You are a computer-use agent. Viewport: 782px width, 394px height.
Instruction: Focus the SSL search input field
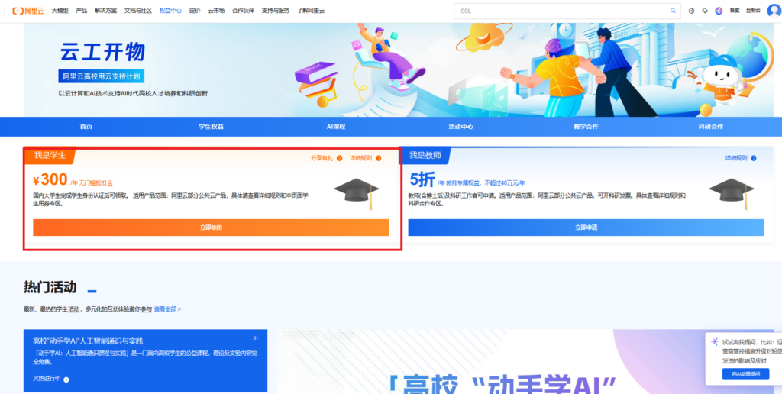pyautogui.click(x=567, y=11)
